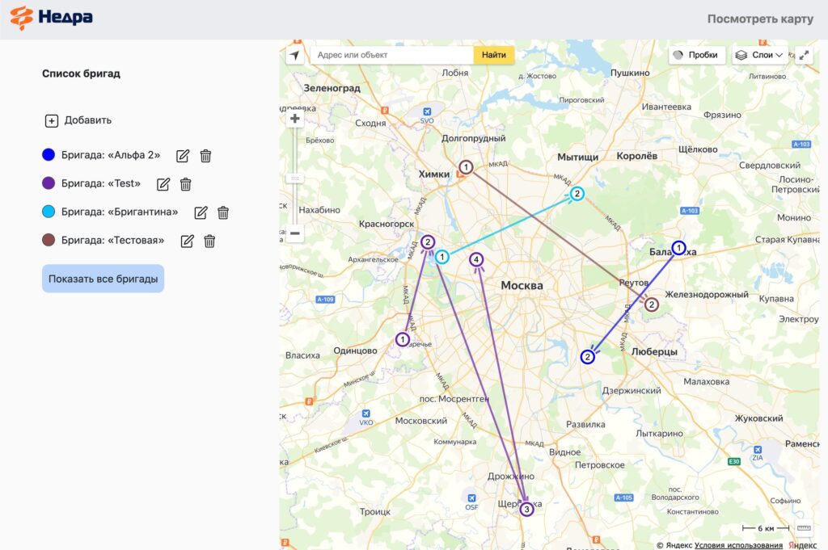Click purple marker 4 on the map
The height and width of the screenshot is (550, 828).
coord(476,259)
